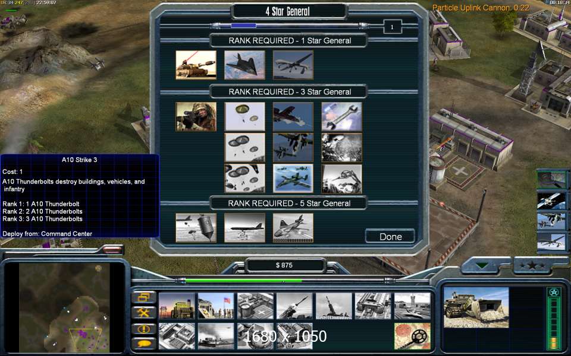Click the crossed hammer and wrench button

[x=144, y=313]
